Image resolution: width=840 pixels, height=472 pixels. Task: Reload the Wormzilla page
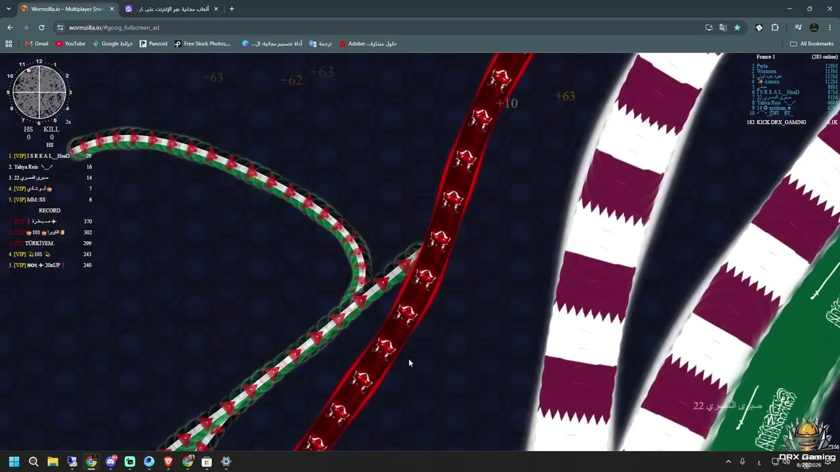click(41, 28)
